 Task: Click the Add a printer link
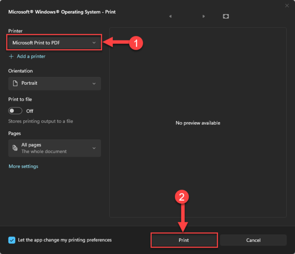(27, 56)
